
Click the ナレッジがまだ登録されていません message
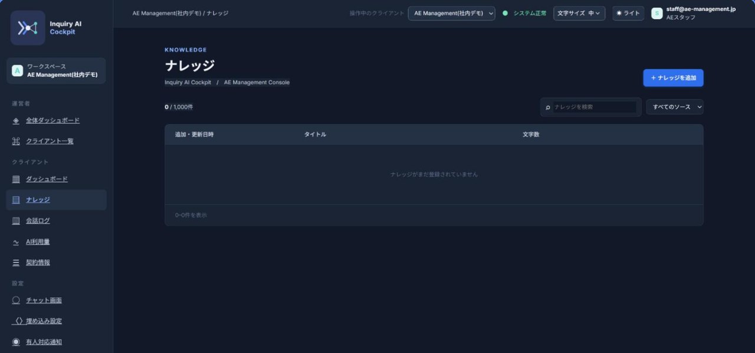434,174
